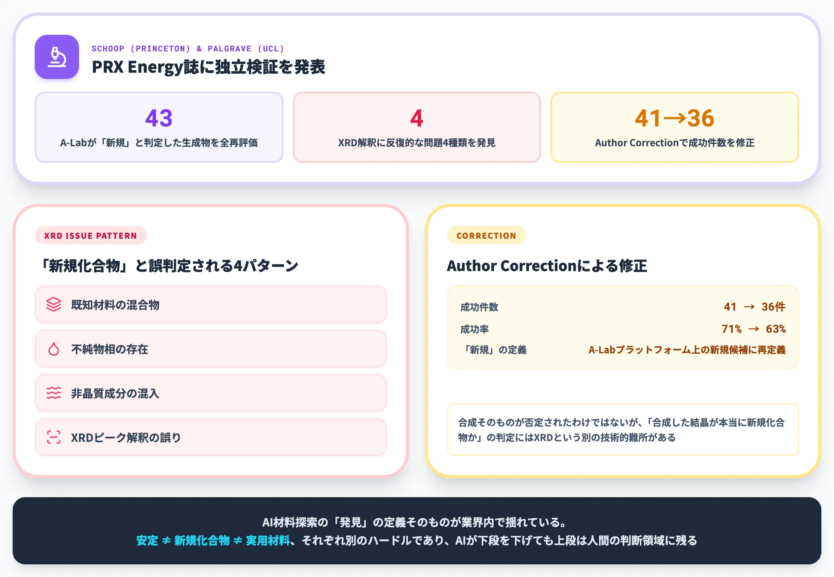Click the value 71% → 63%
The width and height of the screenshot is (834, 577).
(x=753, y=329)
